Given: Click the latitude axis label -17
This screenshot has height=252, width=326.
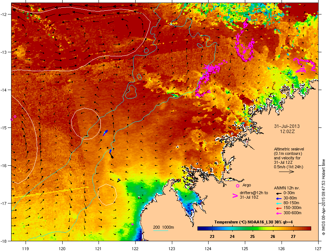Looking at the screenshot, I should click(4, 203).
